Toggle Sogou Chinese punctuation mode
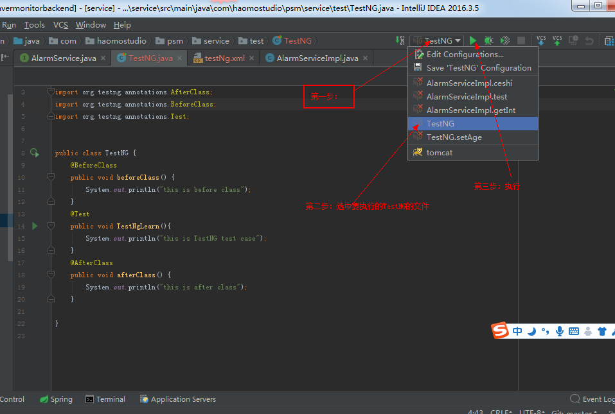615x414 pixels. [545, 331]
